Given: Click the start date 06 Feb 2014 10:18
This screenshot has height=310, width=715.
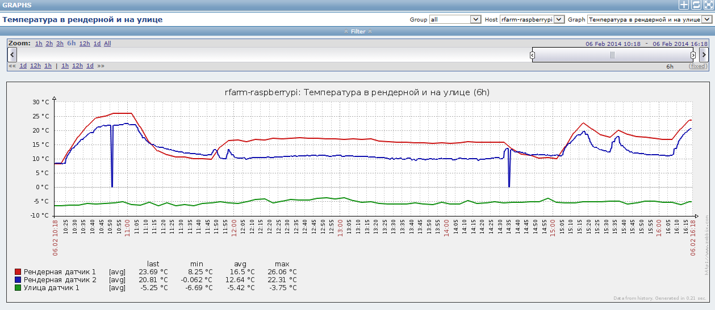Looking at the screenshot, I should pos(613,44).
